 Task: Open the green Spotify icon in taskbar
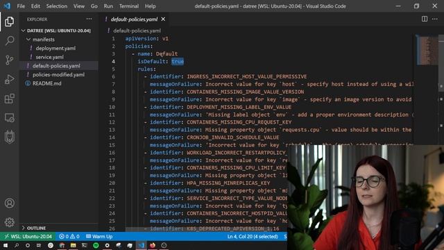click(x=96, y=245)
